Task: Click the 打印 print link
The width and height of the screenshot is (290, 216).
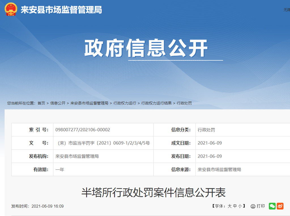Action: [x=261, y=206]
